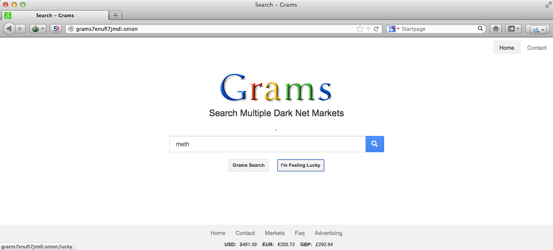553x250 pixels.
Task: Go to the browser home page icon
Action: (495, 29)
